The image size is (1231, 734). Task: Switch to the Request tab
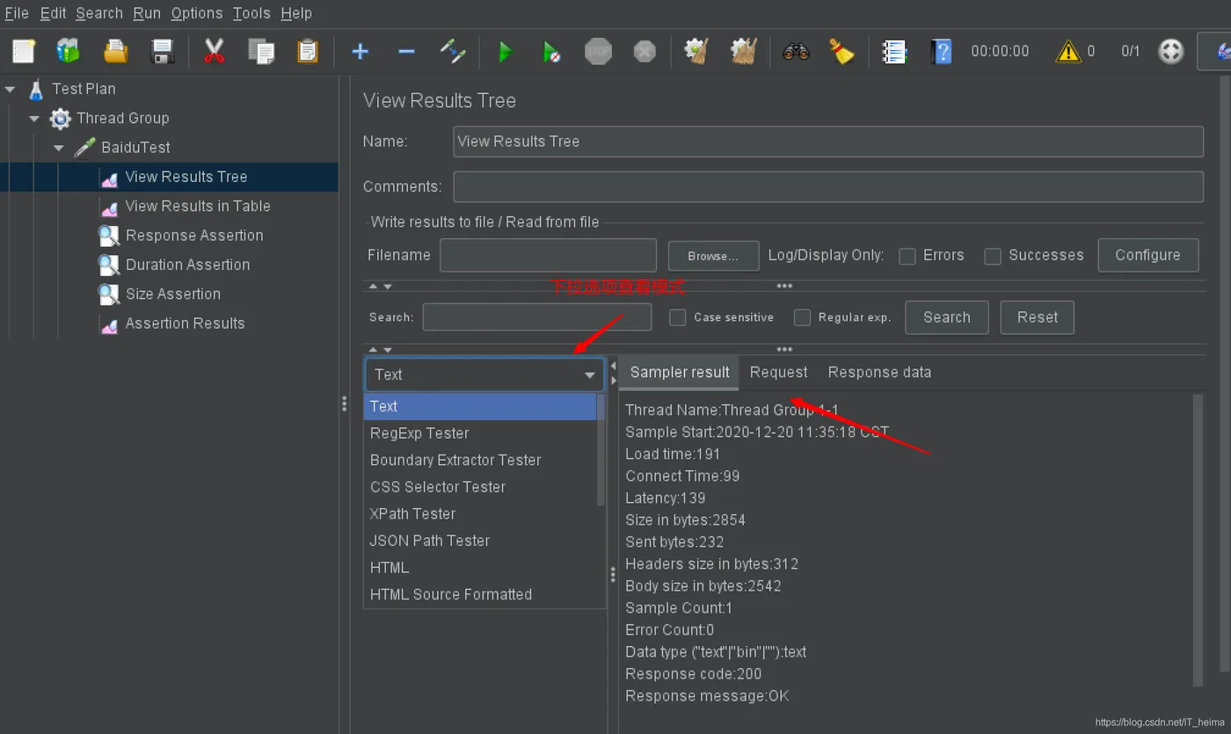click(x=778, y=373)
